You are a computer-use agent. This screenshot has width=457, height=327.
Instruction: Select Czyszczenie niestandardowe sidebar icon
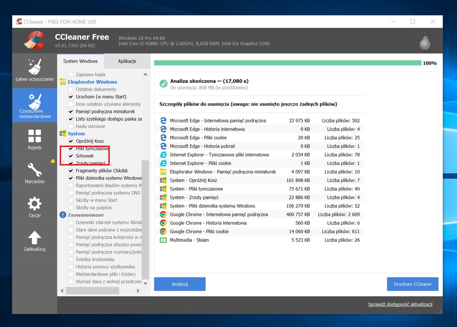(x=35, y=102)
